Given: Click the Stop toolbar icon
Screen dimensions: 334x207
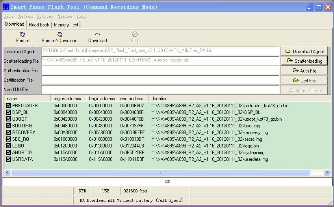Looking at the screenshot, I should (x=135, y=34).
